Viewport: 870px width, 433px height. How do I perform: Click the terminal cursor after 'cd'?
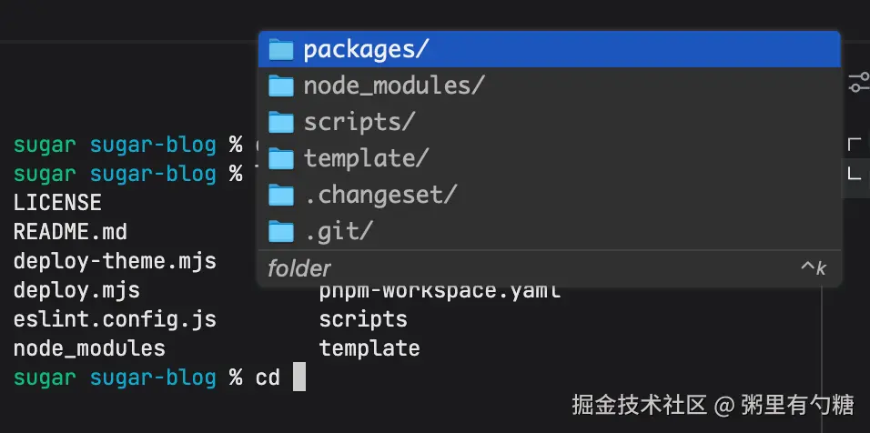coord(299,377)
